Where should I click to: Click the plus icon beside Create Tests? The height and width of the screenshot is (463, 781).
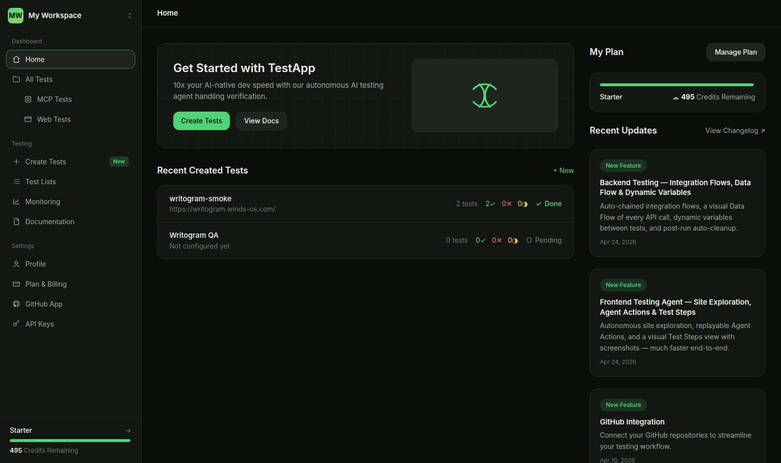pos(17,162)
